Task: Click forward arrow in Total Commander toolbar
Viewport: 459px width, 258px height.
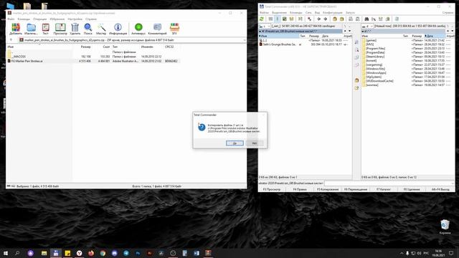Action: point(326,19)
